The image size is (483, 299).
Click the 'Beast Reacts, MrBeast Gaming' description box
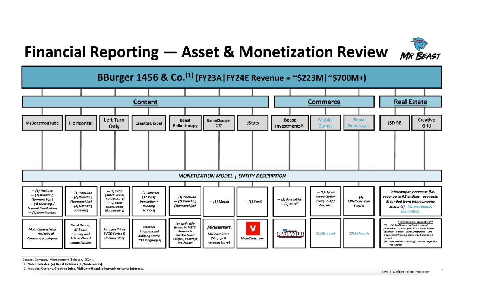pos(81,234)
